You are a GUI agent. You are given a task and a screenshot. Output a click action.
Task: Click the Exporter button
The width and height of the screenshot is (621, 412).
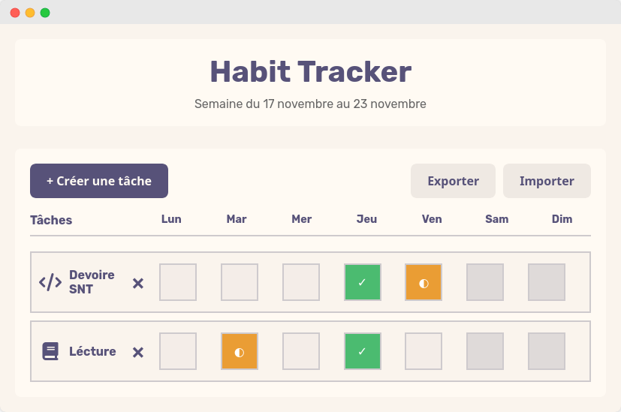coord(453,181)
